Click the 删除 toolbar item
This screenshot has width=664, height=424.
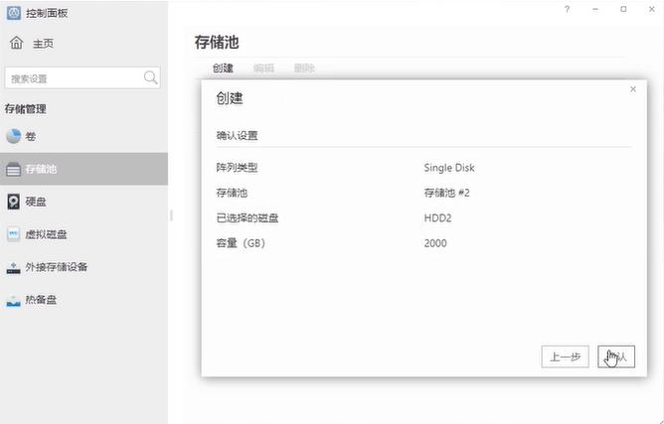click(304, 69)
